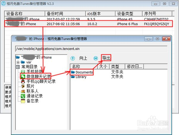Sort file list by 大小 column

click(x=103, y=66)
